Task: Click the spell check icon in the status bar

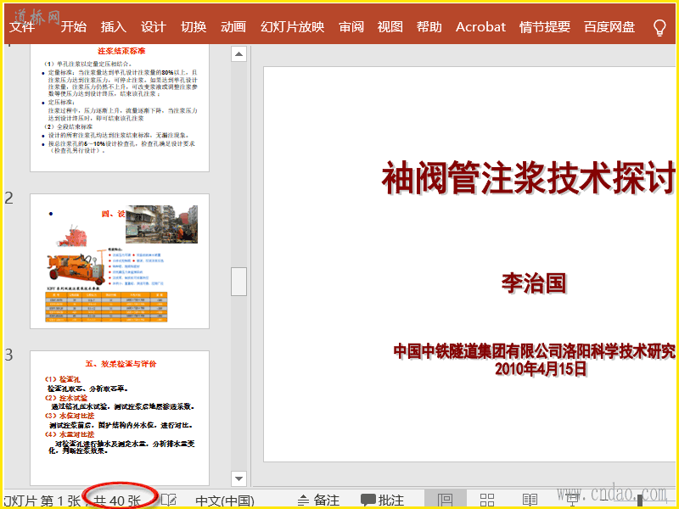Action: pos(169,500)
